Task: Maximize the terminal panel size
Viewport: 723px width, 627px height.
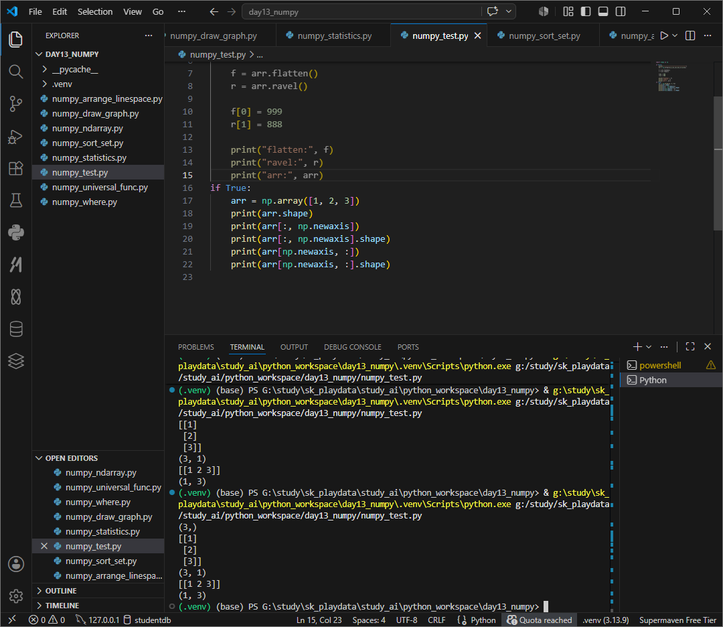Action: tap(690, 346)
